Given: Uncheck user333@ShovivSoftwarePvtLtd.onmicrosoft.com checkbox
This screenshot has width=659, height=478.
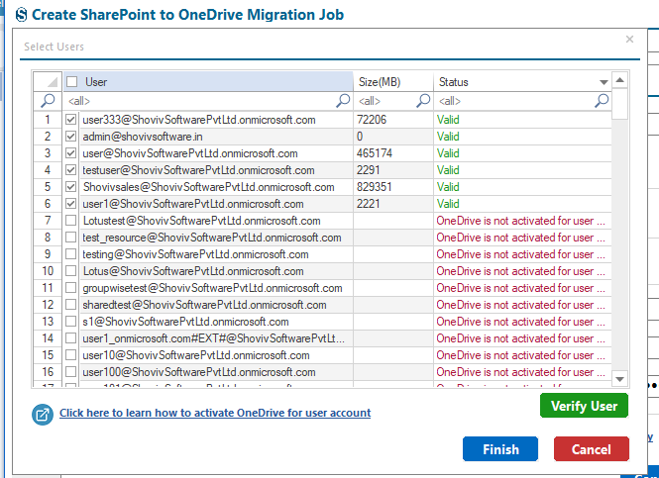Looking at the screenshot, I should pyautogui.click(x=71, y=120).
